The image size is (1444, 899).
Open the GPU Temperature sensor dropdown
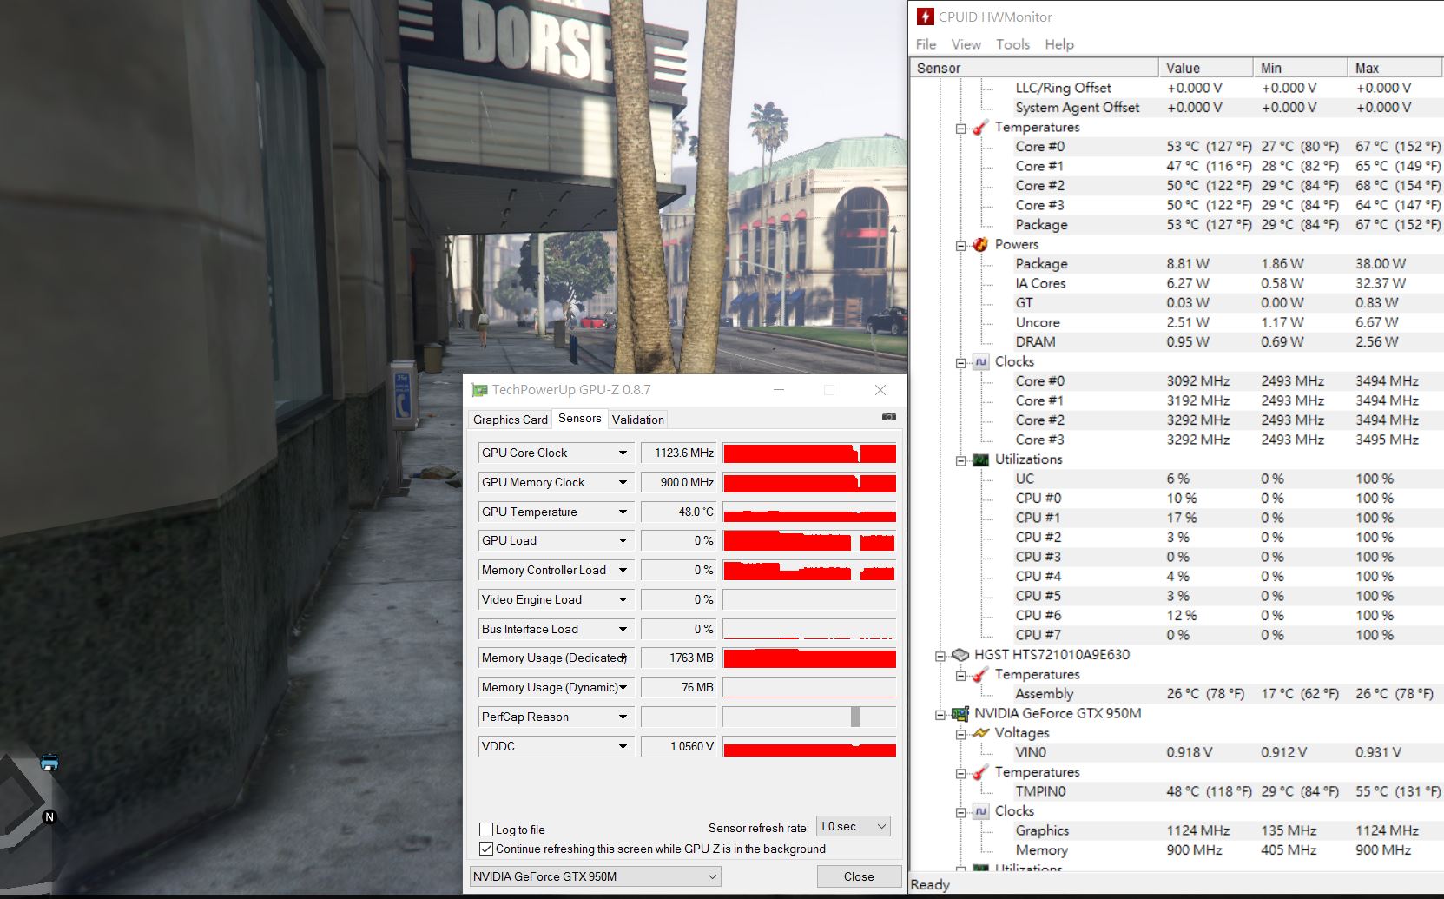pos(623,512)
